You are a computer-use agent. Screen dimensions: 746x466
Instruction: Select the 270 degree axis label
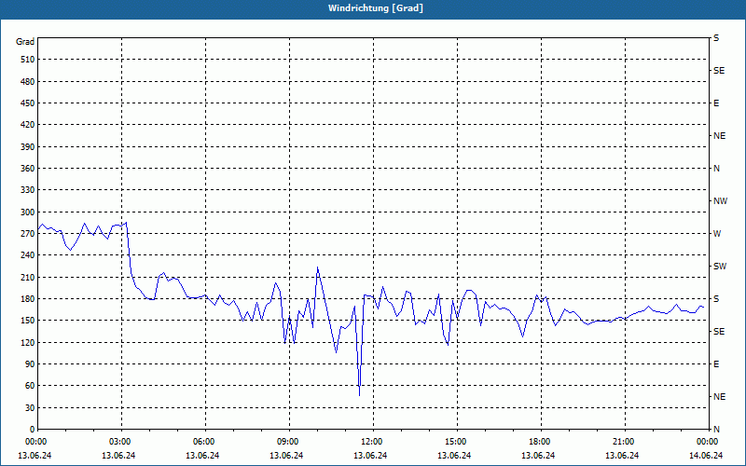pos(28,234)
